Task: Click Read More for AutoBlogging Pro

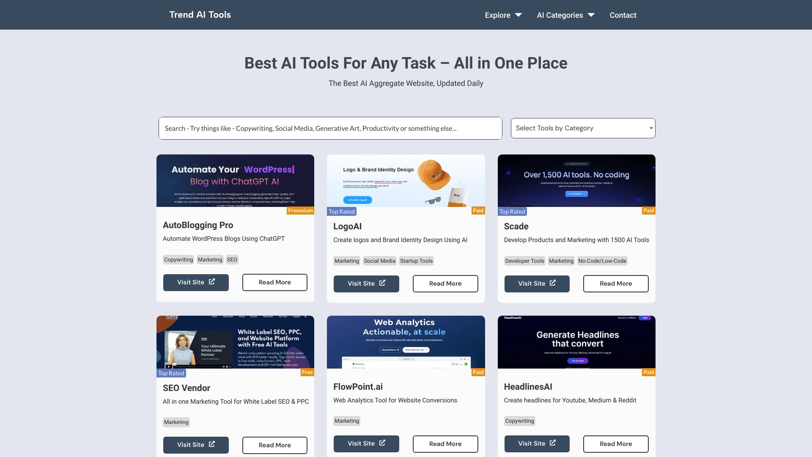Action: 274,282
